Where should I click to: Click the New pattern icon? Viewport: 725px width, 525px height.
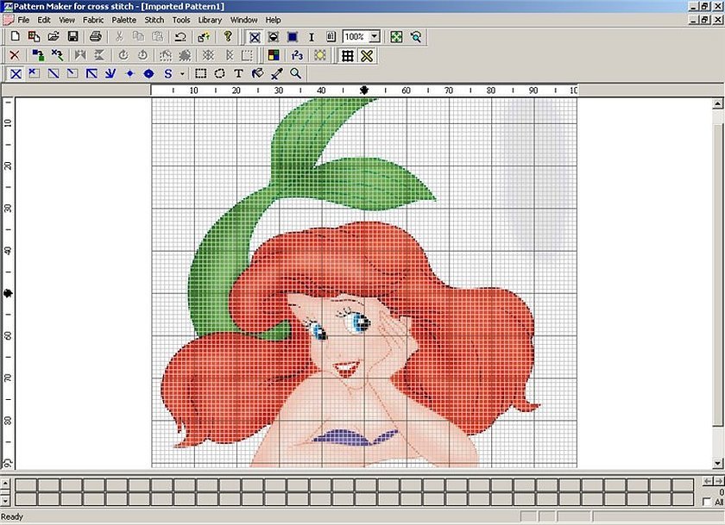pyautogui.click(x=15, y=37)
